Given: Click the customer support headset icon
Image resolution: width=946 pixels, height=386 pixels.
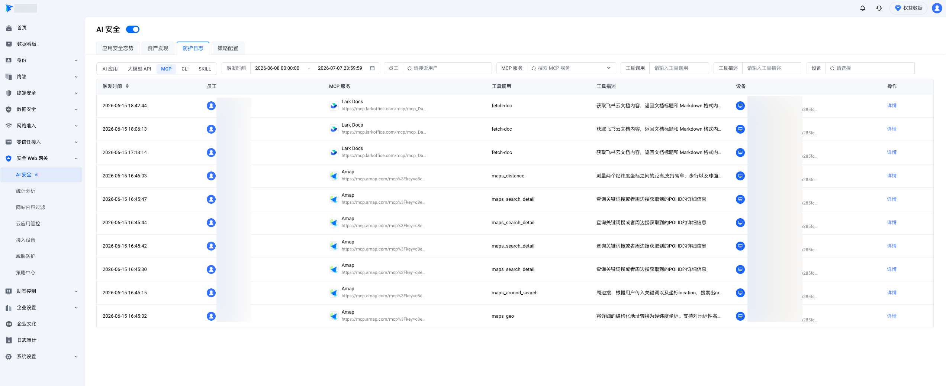Looking at the screenshot, I should [879, 8].
